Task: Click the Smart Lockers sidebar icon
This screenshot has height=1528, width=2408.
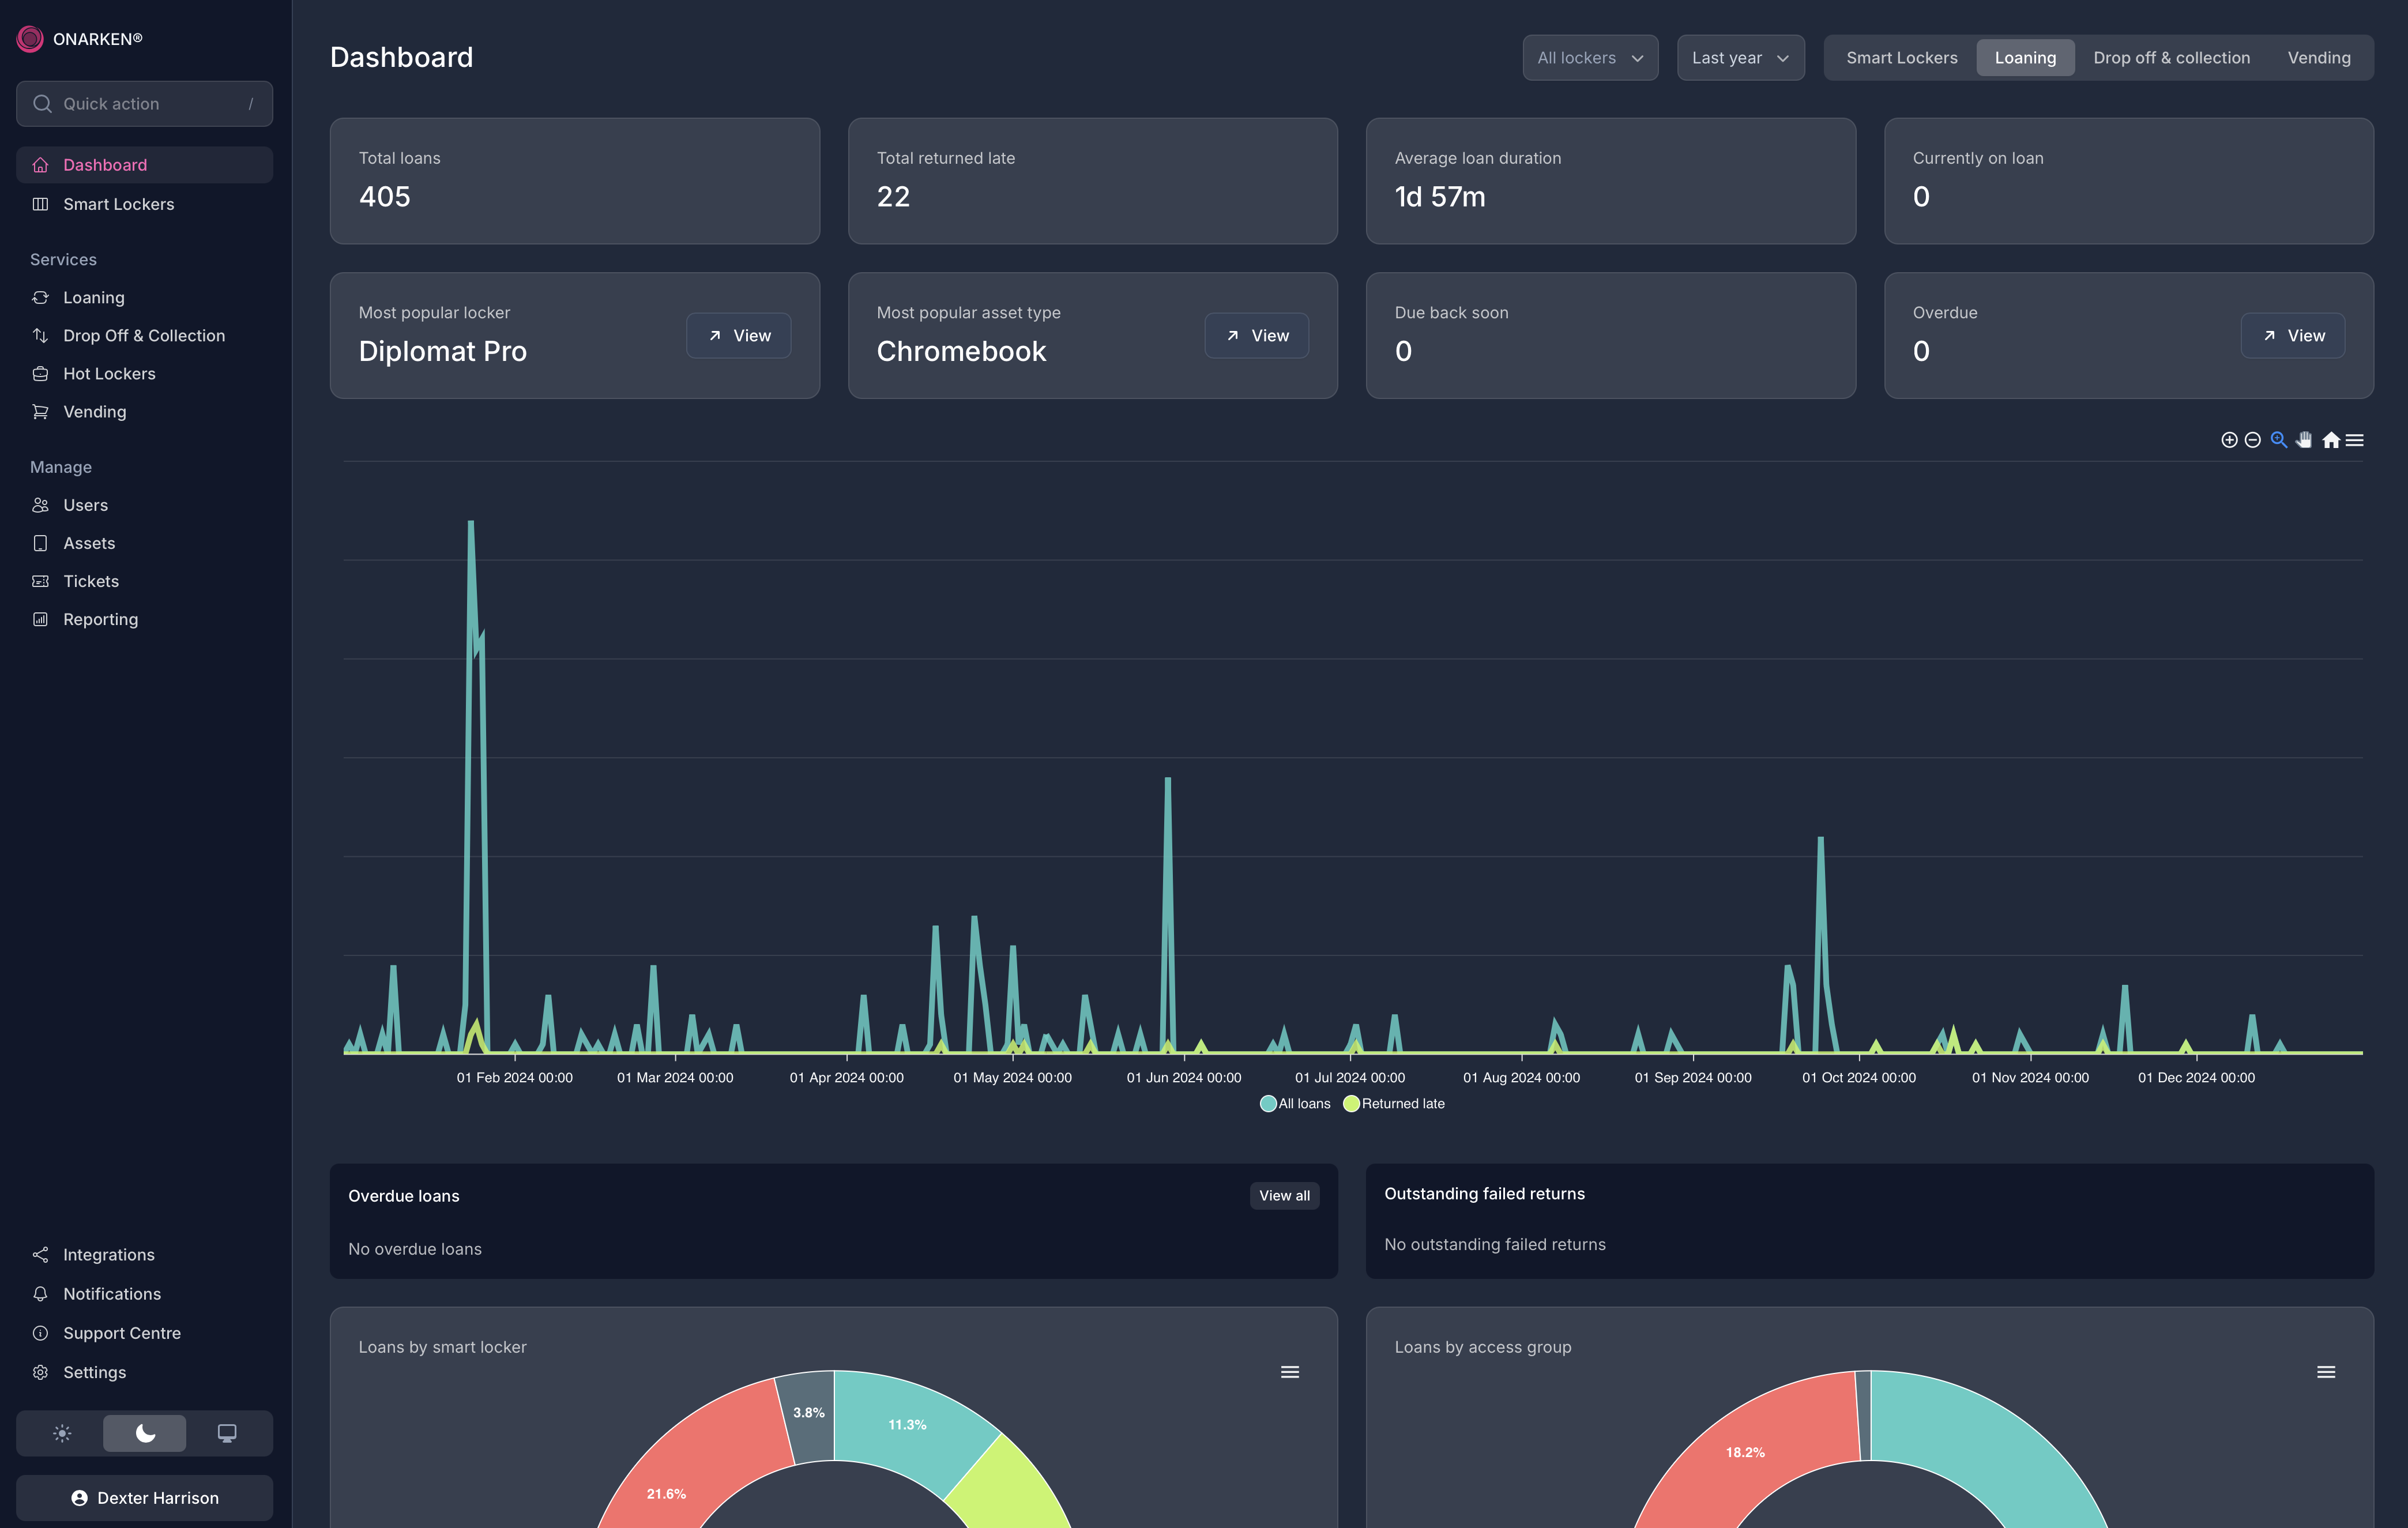Action: (40, 204)
